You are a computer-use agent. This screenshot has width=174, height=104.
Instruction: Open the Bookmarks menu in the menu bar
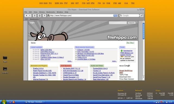pyautogui.click(x=51, y=12)
